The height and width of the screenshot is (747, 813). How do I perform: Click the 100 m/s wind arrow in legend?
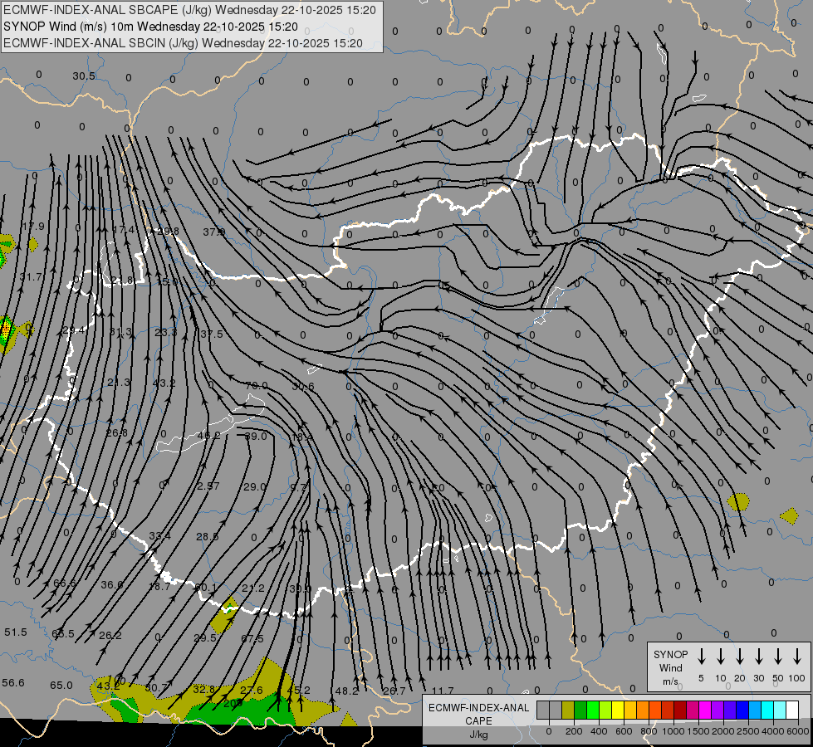[x=797, y=657]
